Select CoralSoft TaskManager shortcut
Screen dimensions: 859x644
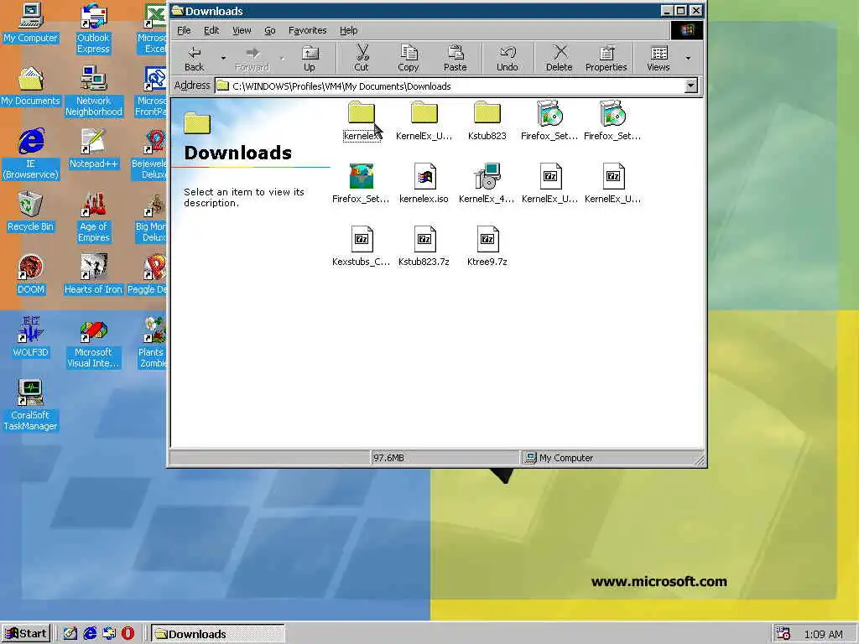tap(31, 406)
